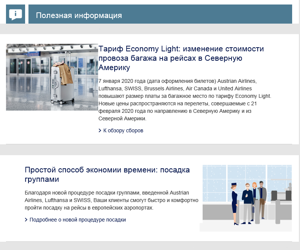Click the Полезная информация header bar

[x=160, y=14]
